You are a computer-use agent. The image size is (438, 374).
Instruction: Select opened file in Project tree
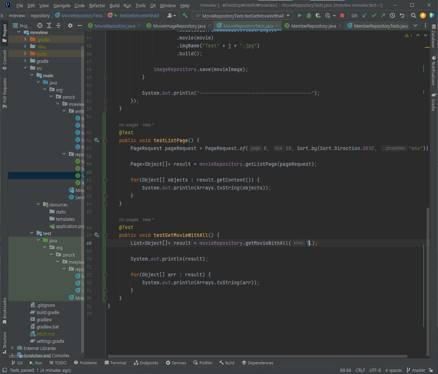point(40,25)
